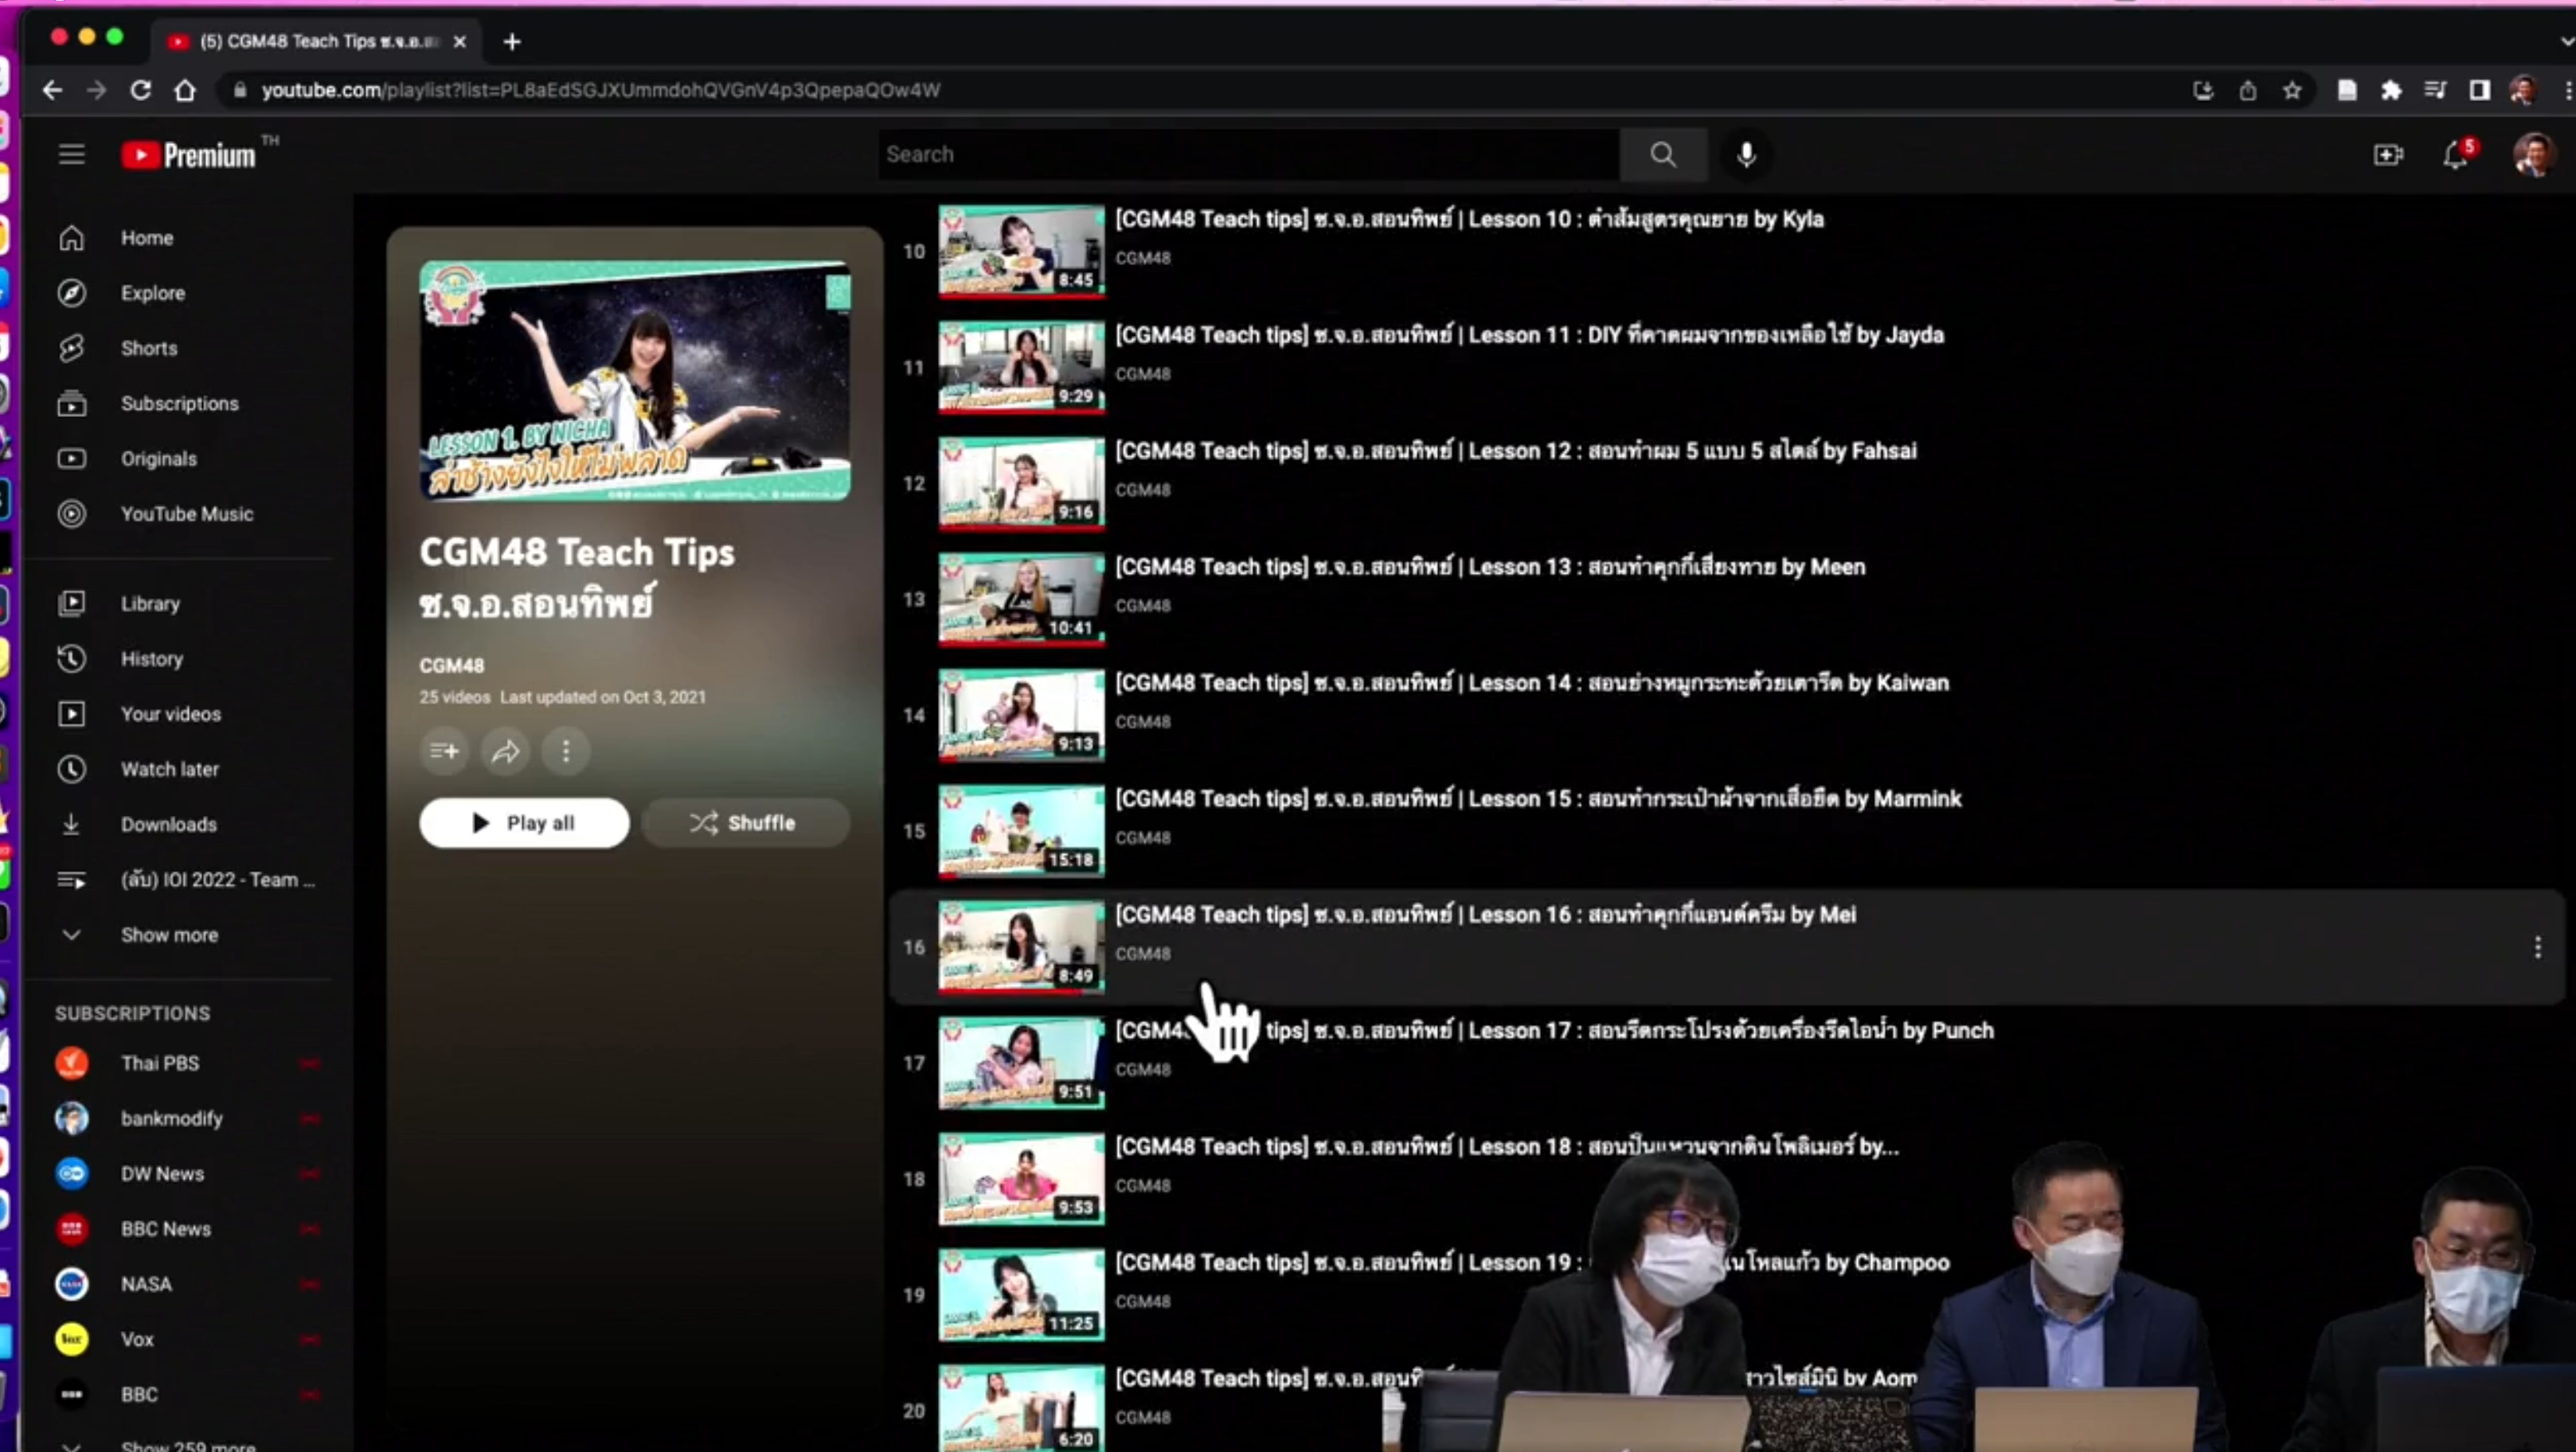Open DW News subscription
This screenshot has height=1452, width=2576.
pyautogui.click(x=180, y=1174)
